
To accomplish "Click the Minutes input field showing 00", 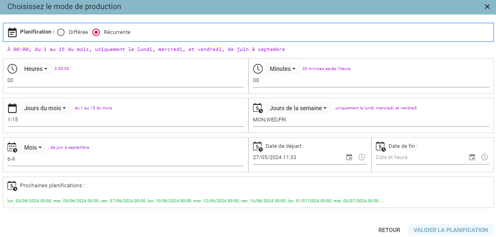I will click(371, 81).
